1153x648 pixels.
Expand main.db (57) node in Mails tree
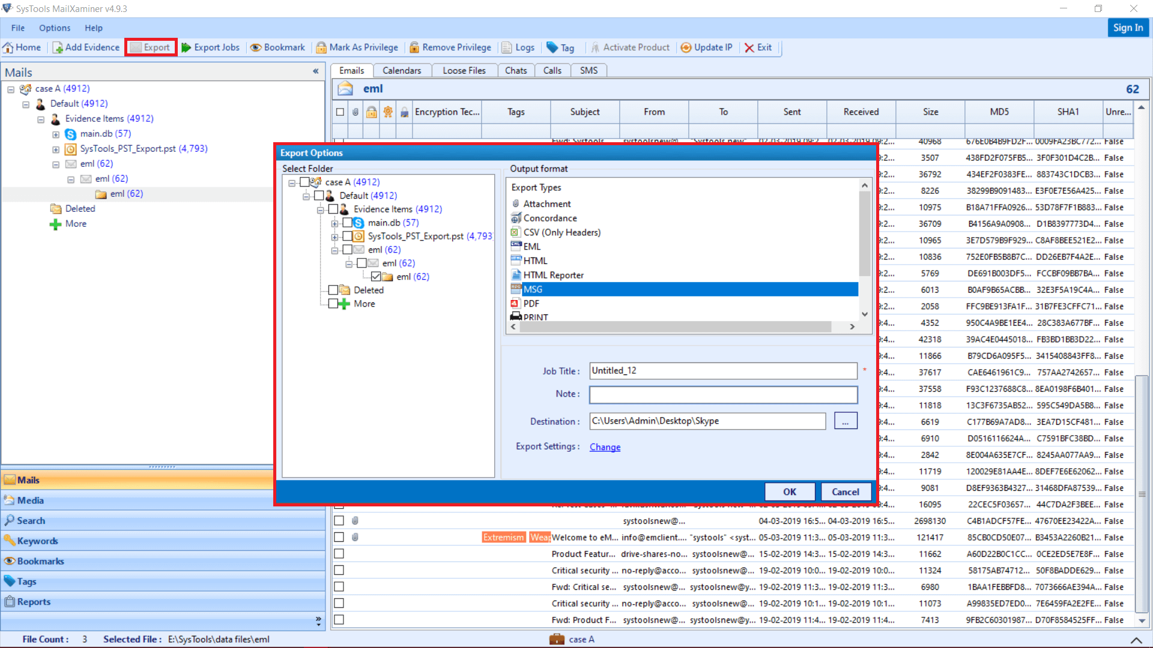pyautogui.click(x=56, y=134)
